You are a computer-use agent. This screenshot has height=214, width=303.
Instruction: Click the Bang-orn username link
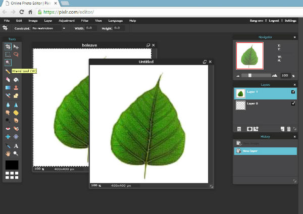click(x=257, y=21)
